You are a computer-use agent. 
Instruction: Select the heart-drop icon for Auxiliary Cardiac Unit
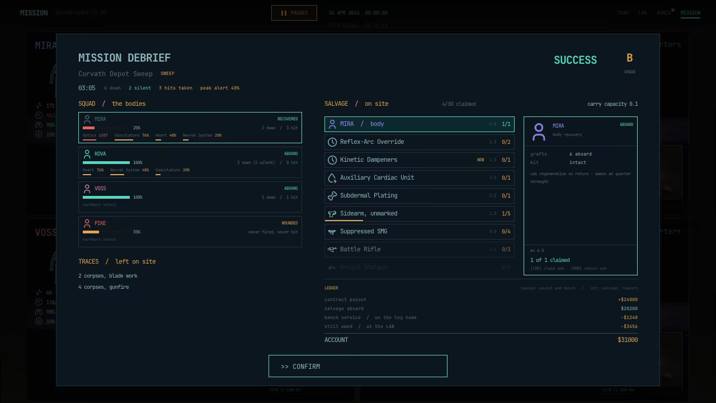(x=332, y=178)
